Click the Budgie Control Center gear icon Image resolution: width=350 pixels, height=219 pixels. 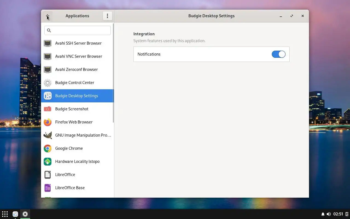[48, 83]
